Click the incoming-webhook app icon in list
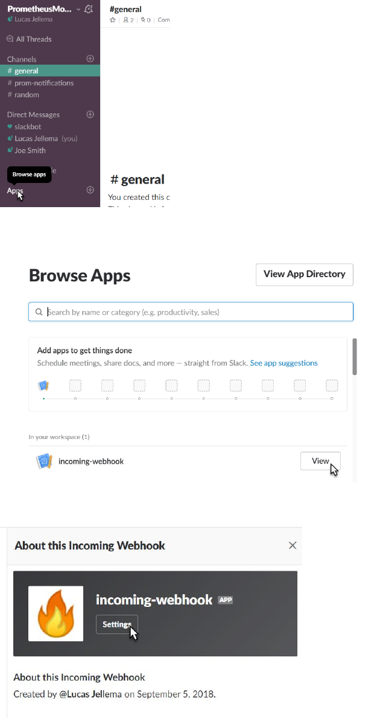Screen dimensions: 374x718 (43, 461)
